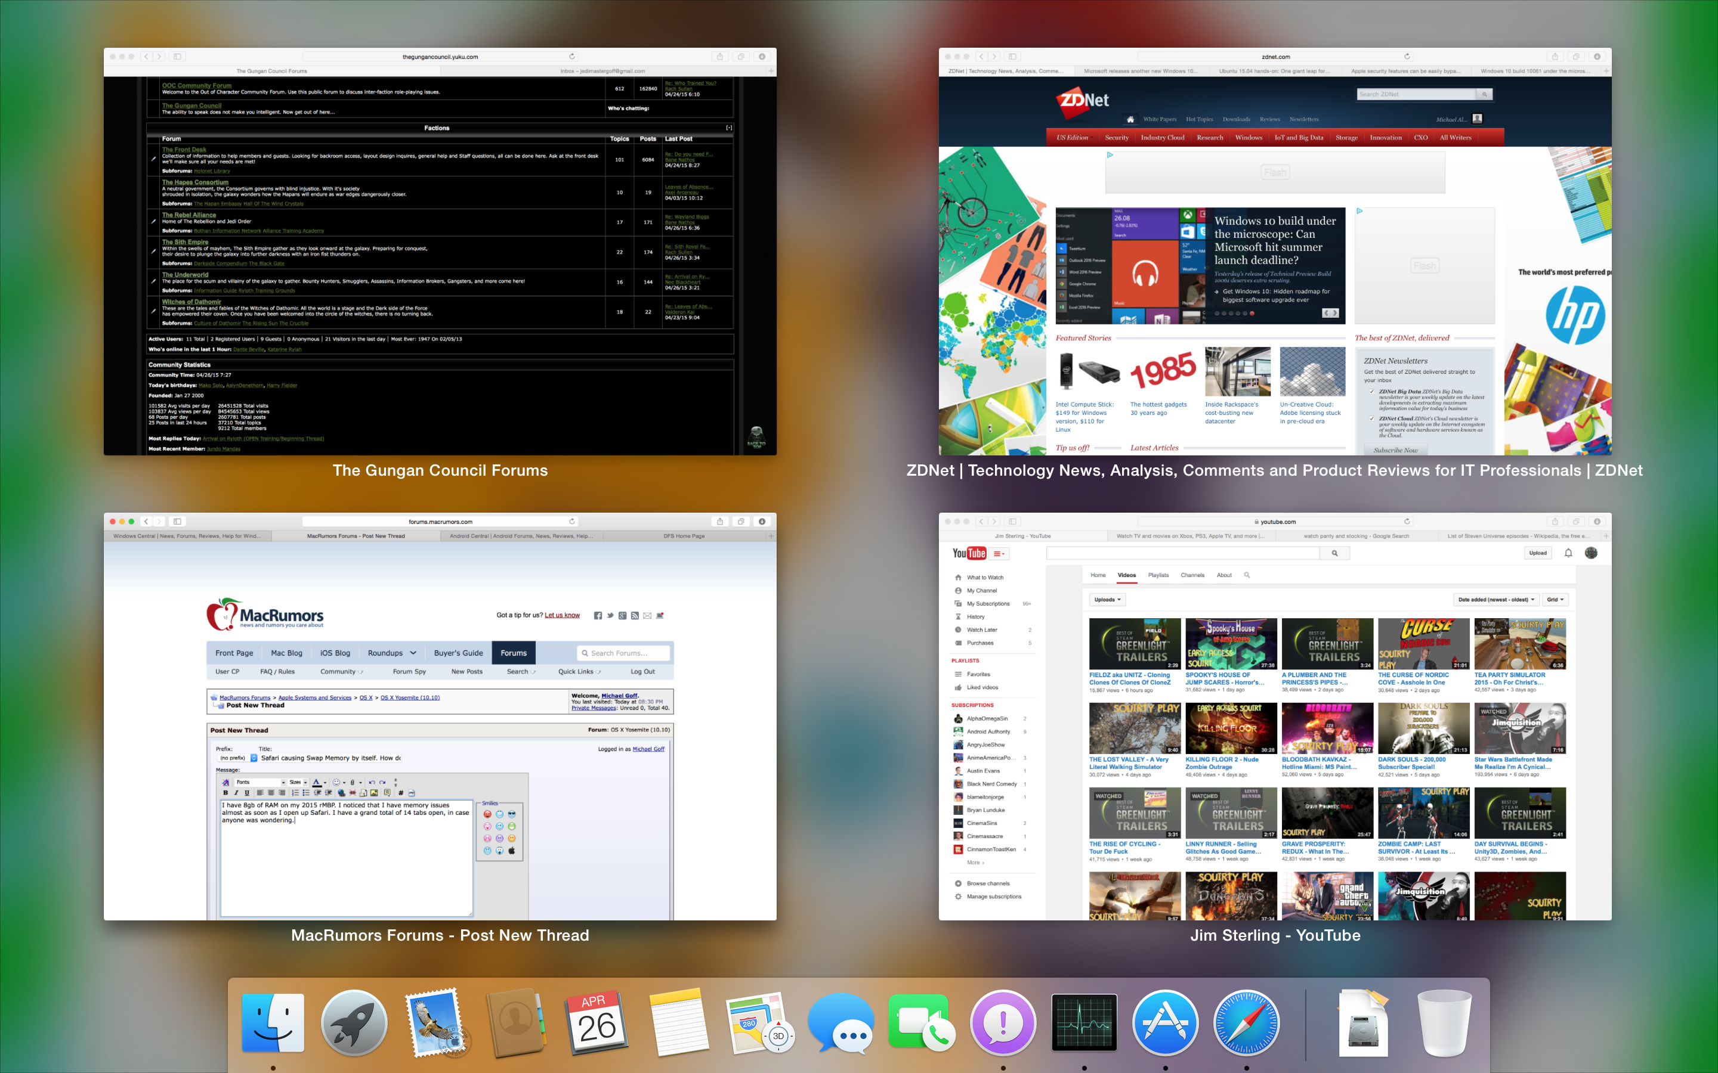Select Buyer's Guide in MacRumors navigation
This screenshot has width=1718, height=1073.
pyautogui.click(x=458, y=653)
